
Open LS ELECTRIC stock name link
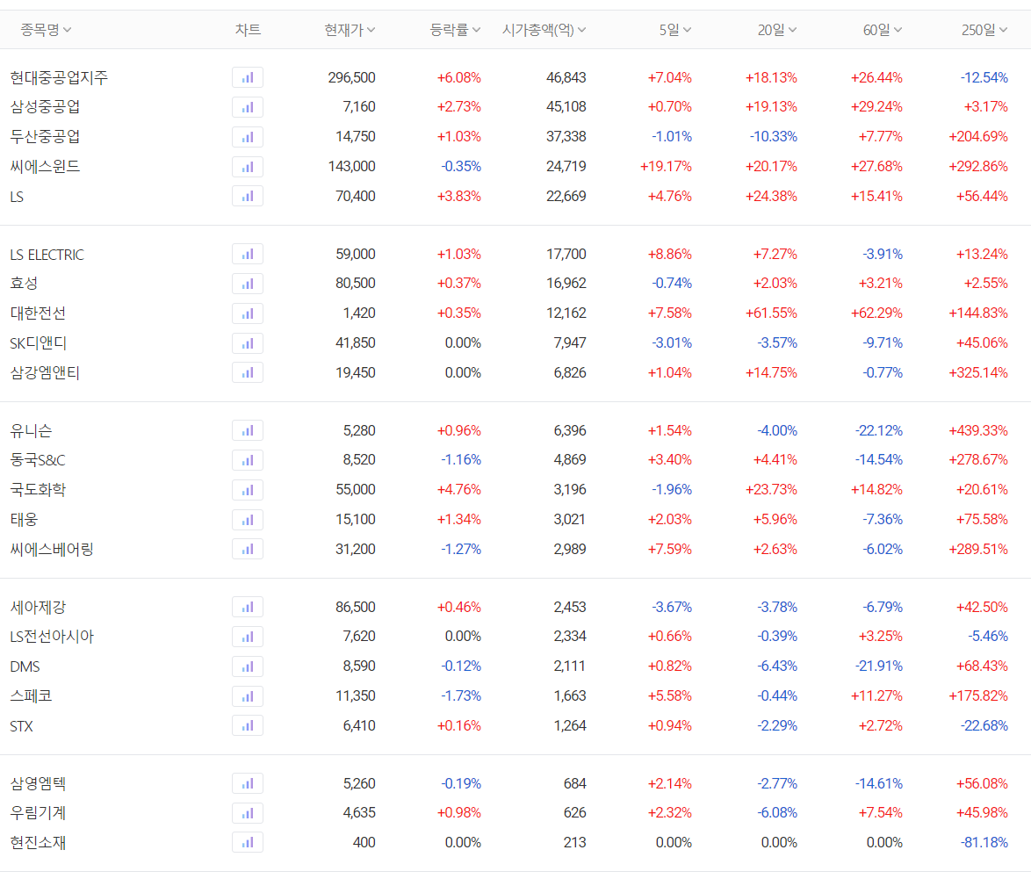[x=47, y=255]
